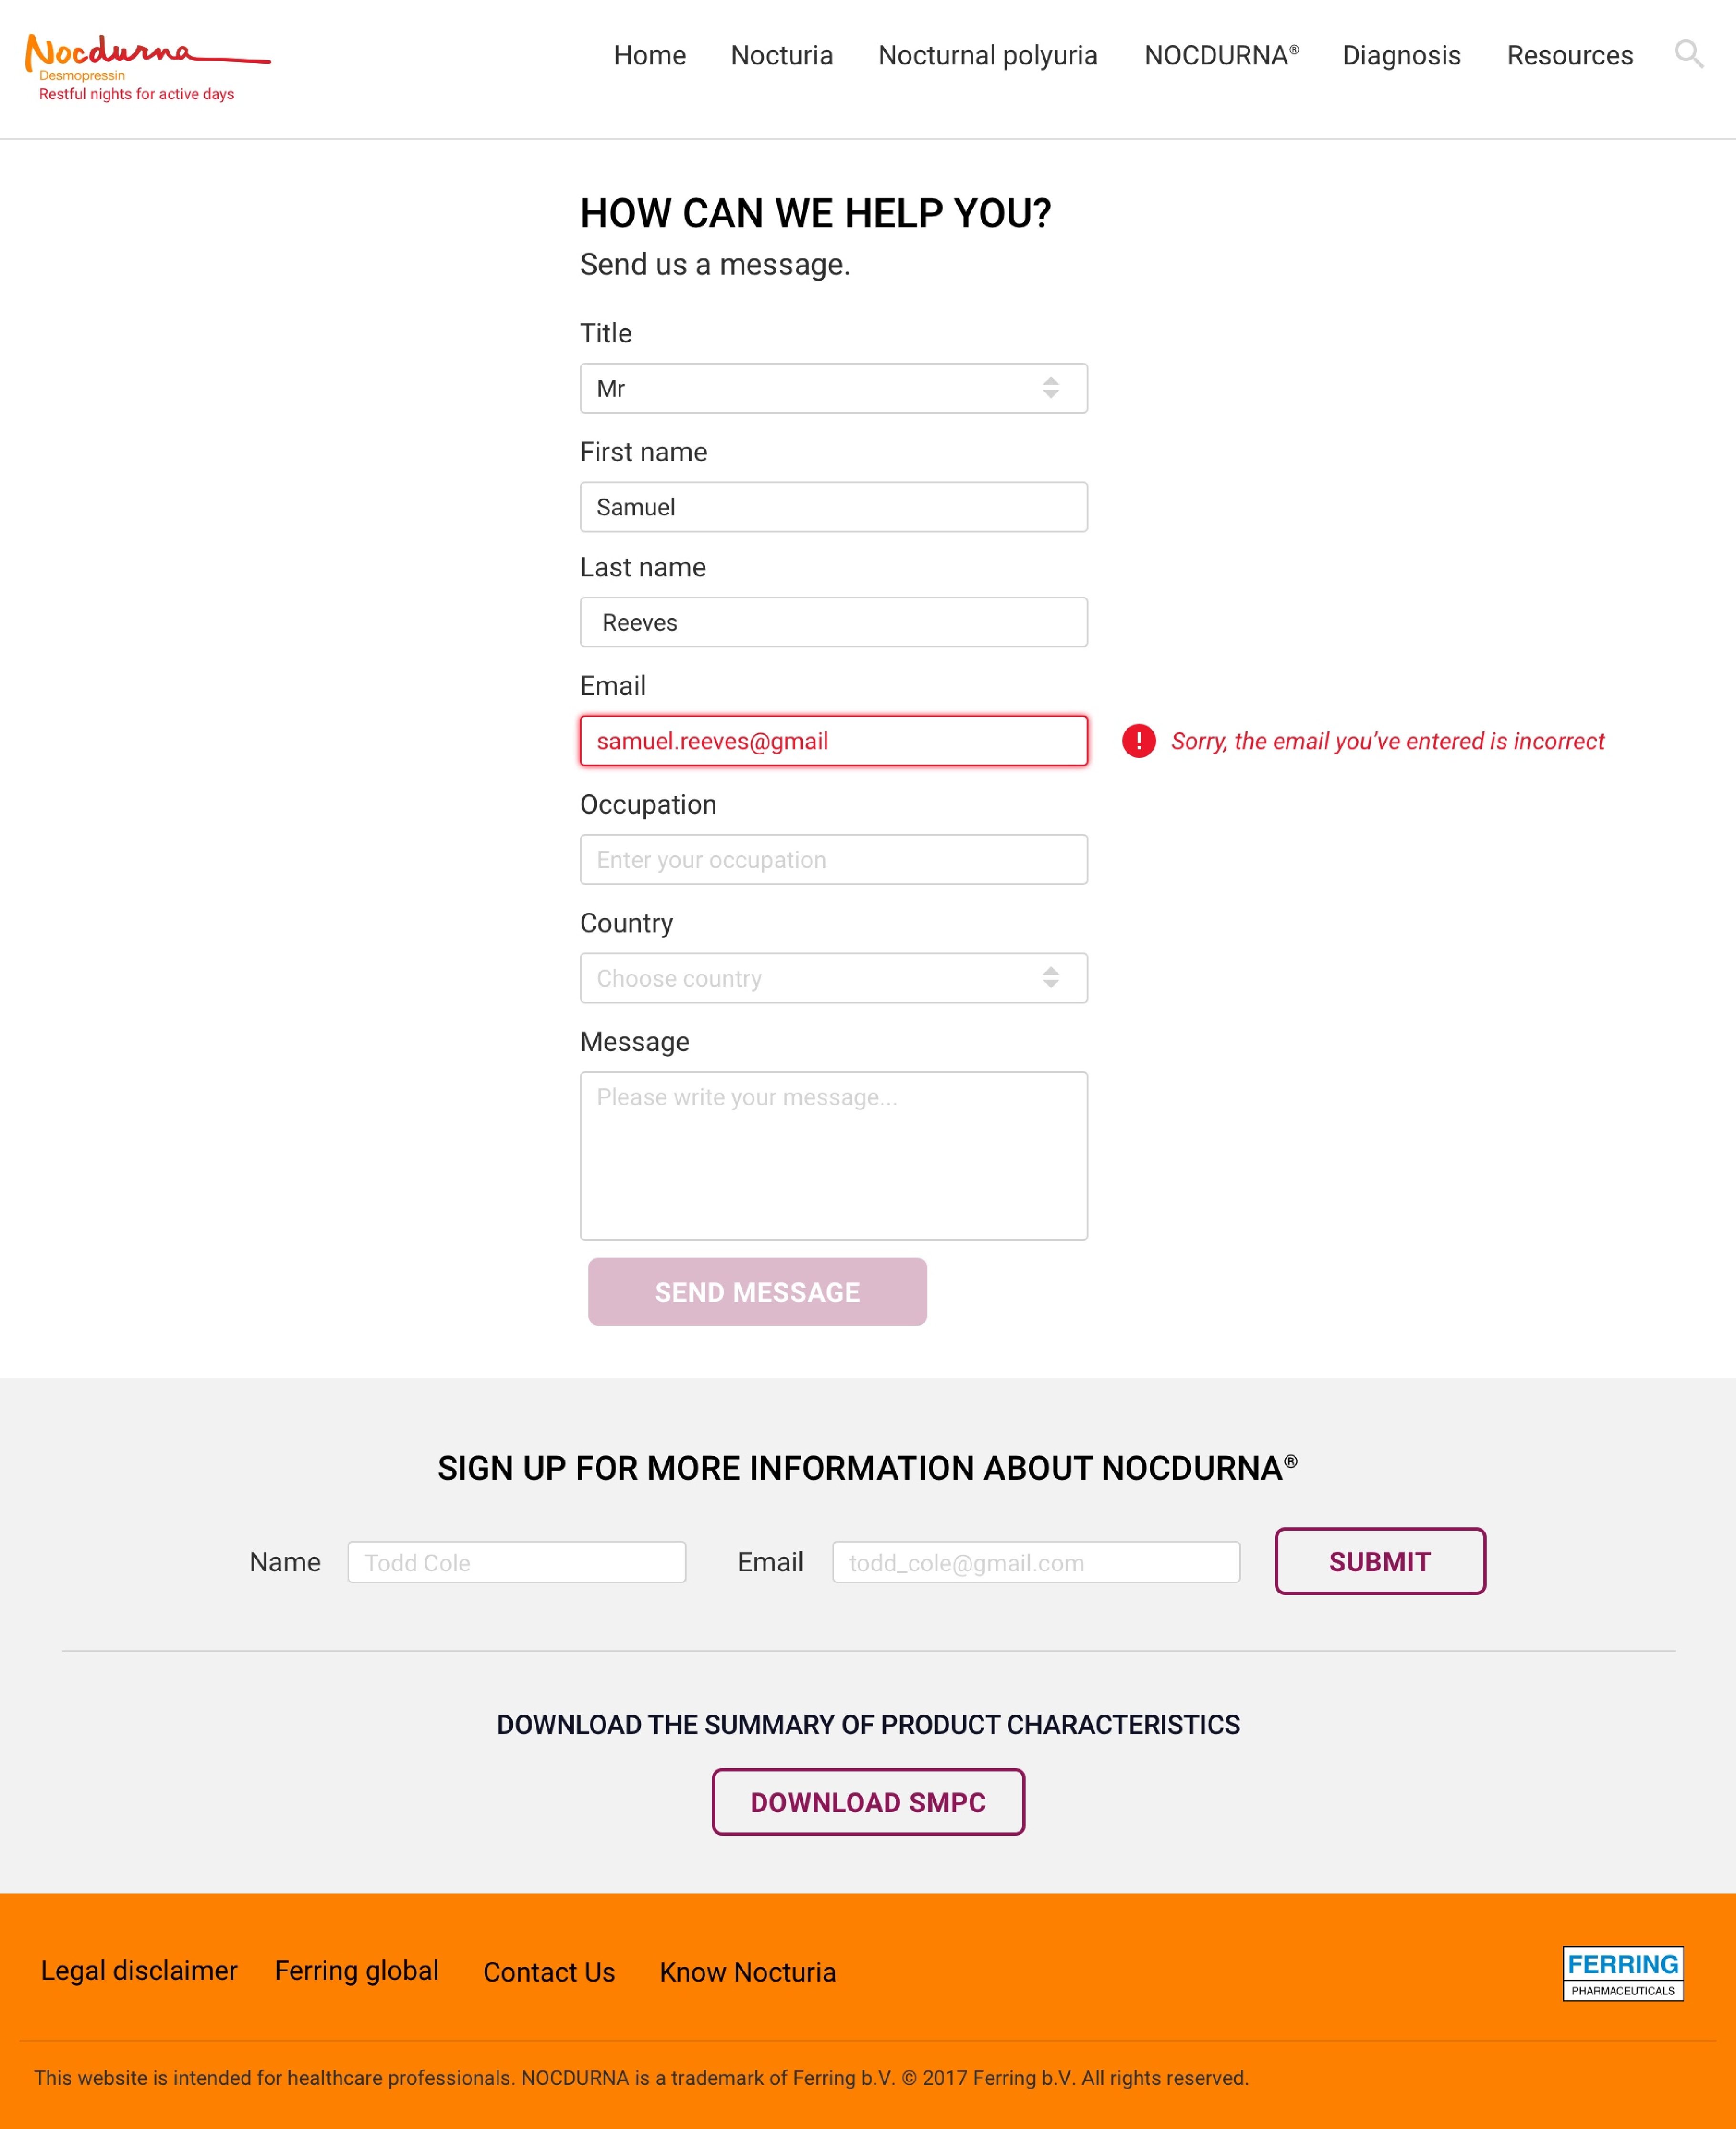The width and height of the screenshot is (1736, 2129).
Task: Focus the invalid Email field
Action: coord(833,741)
